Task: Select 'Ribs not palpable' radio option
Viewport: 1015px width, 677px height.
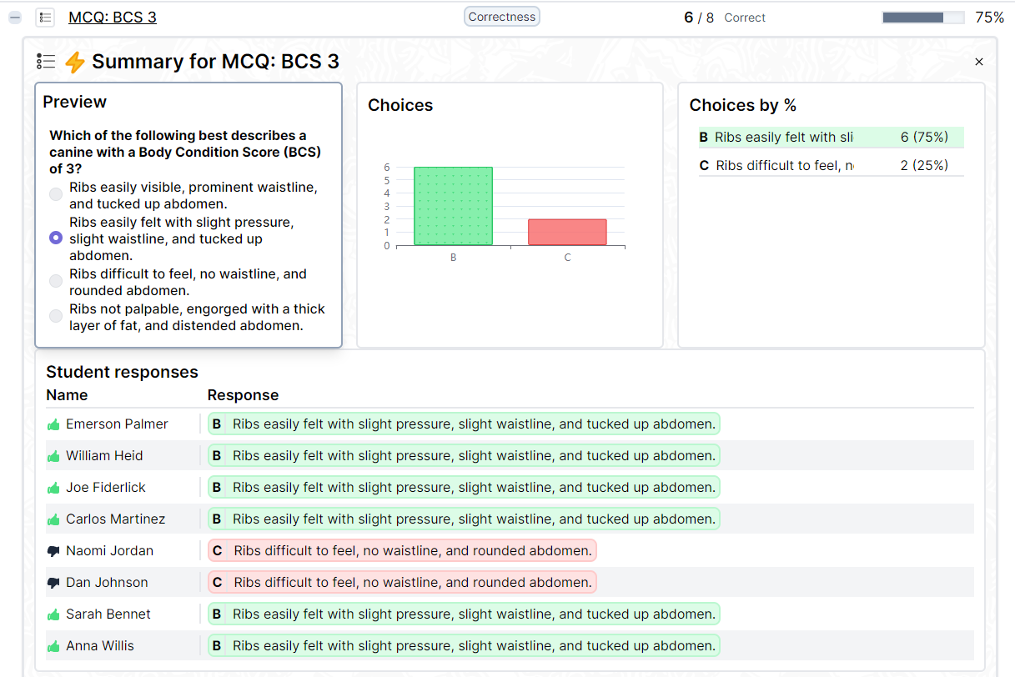Action: [x=56, y=316]
